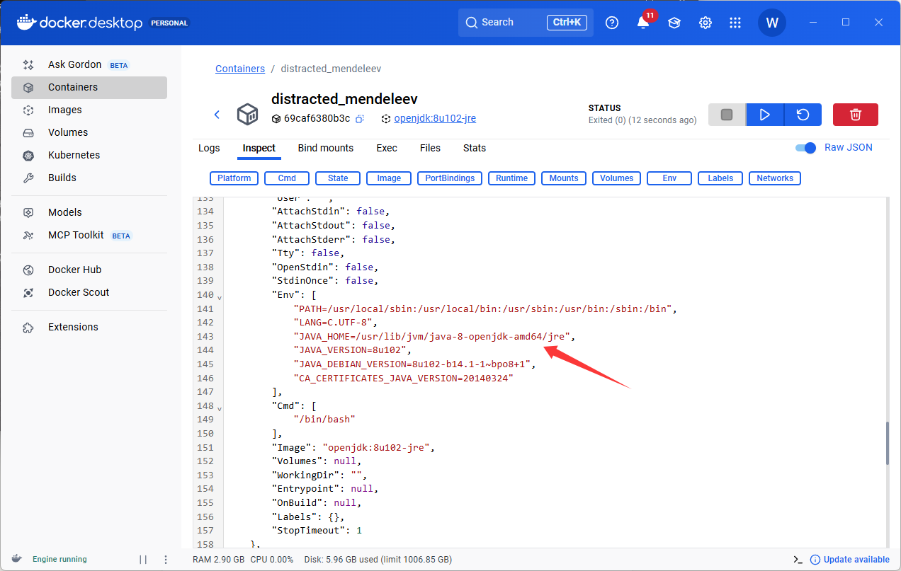
Task: Open the Bind mounts tab
Action: (x=325, y=148)
